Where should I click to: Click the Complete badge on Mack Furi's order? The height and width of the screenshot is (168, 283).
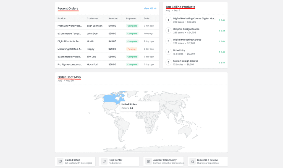pyautogui.click(x=132, y=64)
